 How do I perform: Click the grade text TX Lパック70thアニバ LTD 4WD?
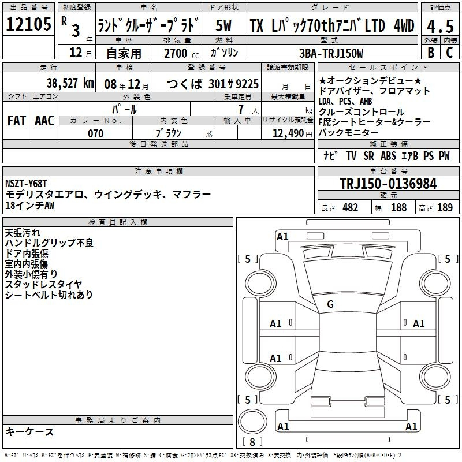[332, 25]
